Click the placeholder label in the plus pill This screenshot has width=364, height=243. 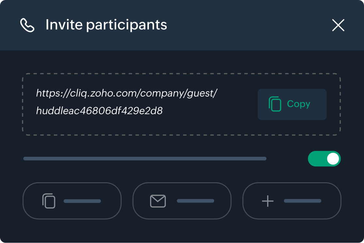click(302, 201)
